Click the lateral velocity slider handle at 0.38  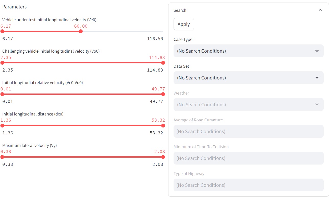2,157
